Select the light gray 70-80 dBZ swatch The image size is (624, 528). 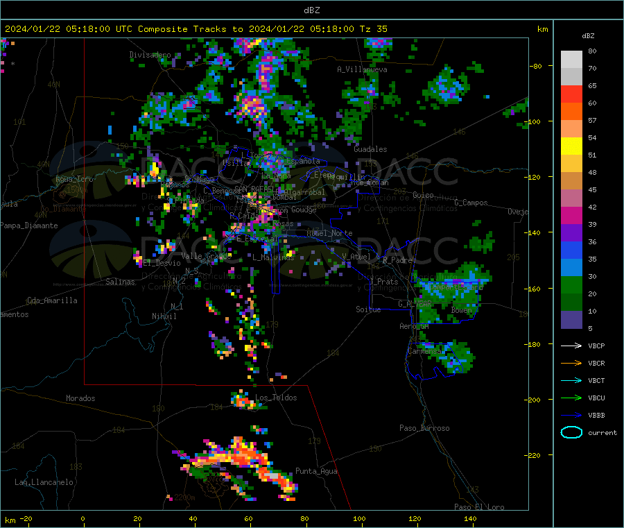pyautogui.click(x=571, y=60)
